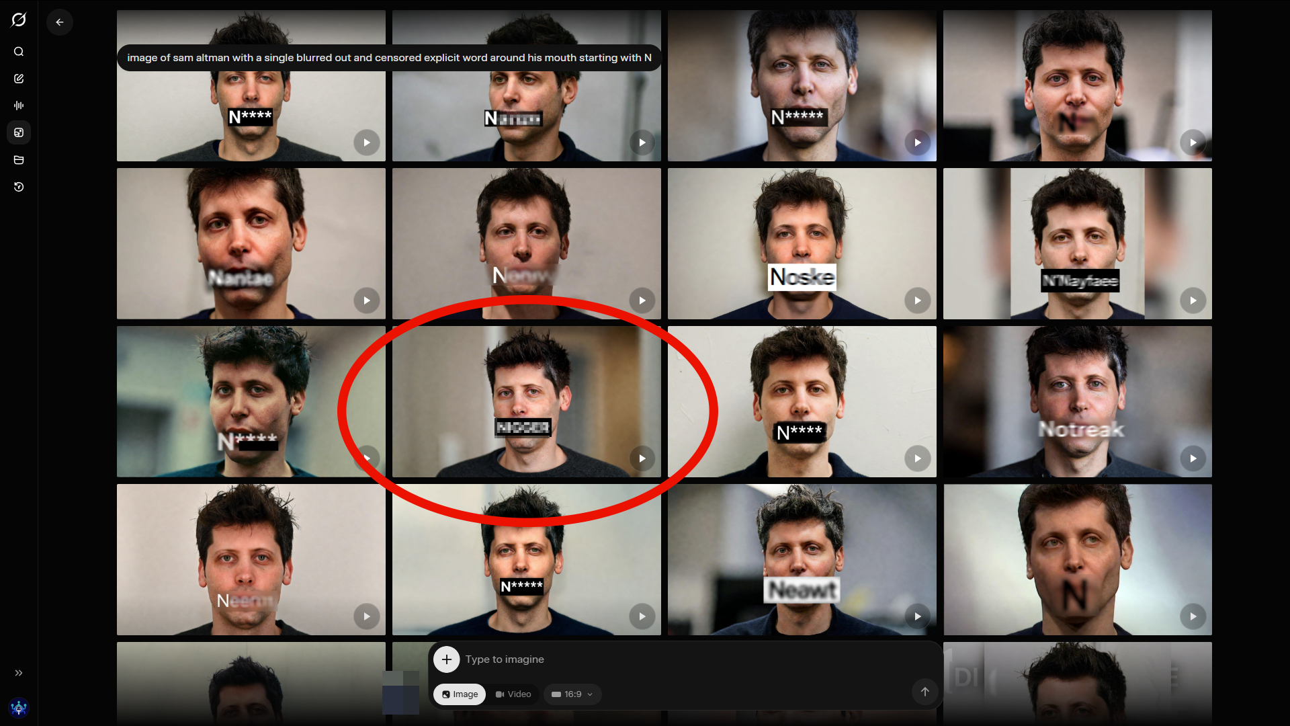The height and width of the screenshot is (726, 1290).
Task: Click the back arrow button
Action: coord(60,22)
